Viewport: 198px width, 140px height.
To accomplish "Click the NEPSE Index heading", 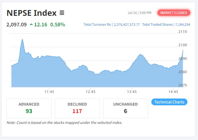I will tap(31, 13).
